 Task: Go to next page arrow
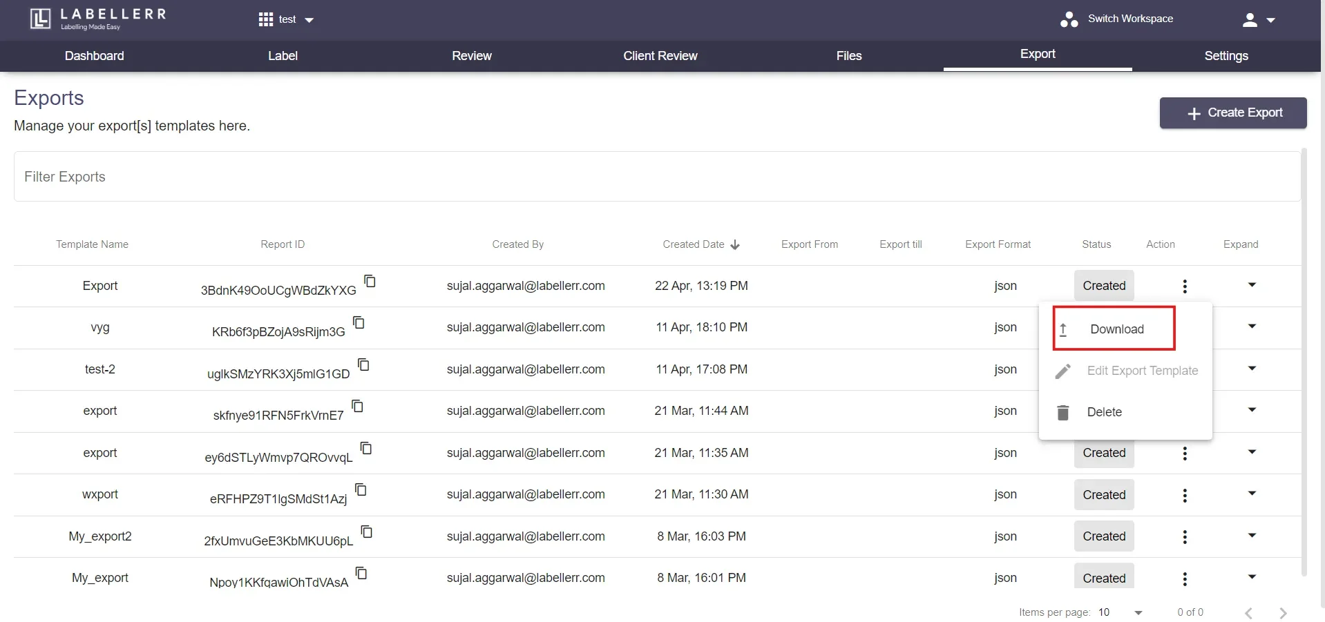click(1283, 613)
